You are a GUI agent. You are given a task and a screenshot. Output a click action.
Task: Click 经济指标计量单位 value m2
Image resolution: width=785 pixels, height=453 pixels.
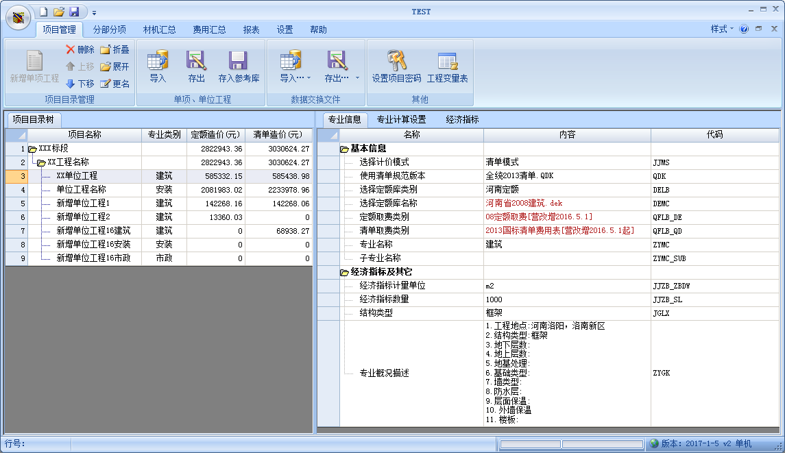pyautogui.click(x=567, y=286)
